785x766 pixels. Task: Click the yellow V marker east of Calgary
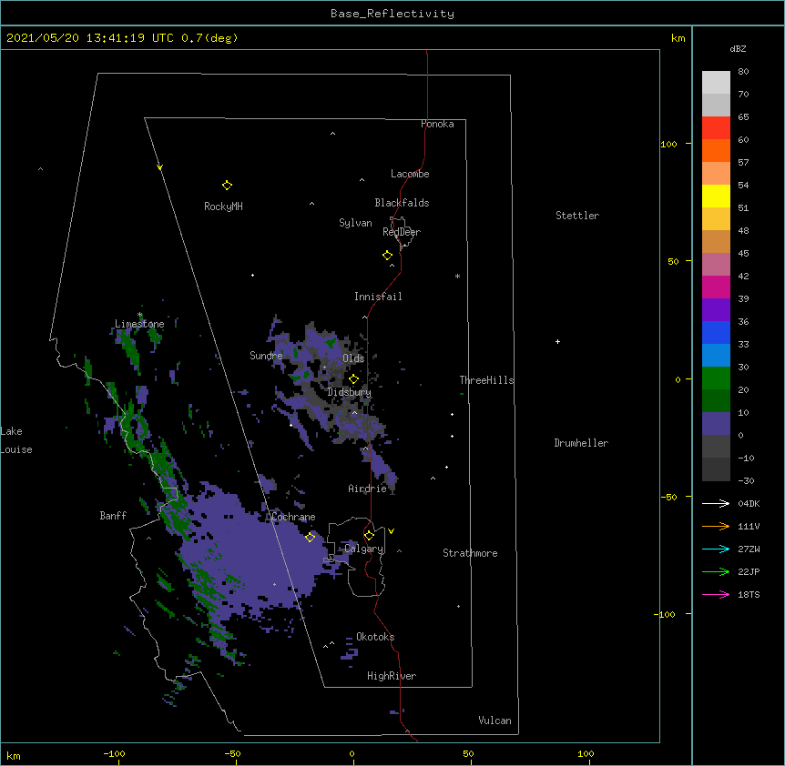391,531
